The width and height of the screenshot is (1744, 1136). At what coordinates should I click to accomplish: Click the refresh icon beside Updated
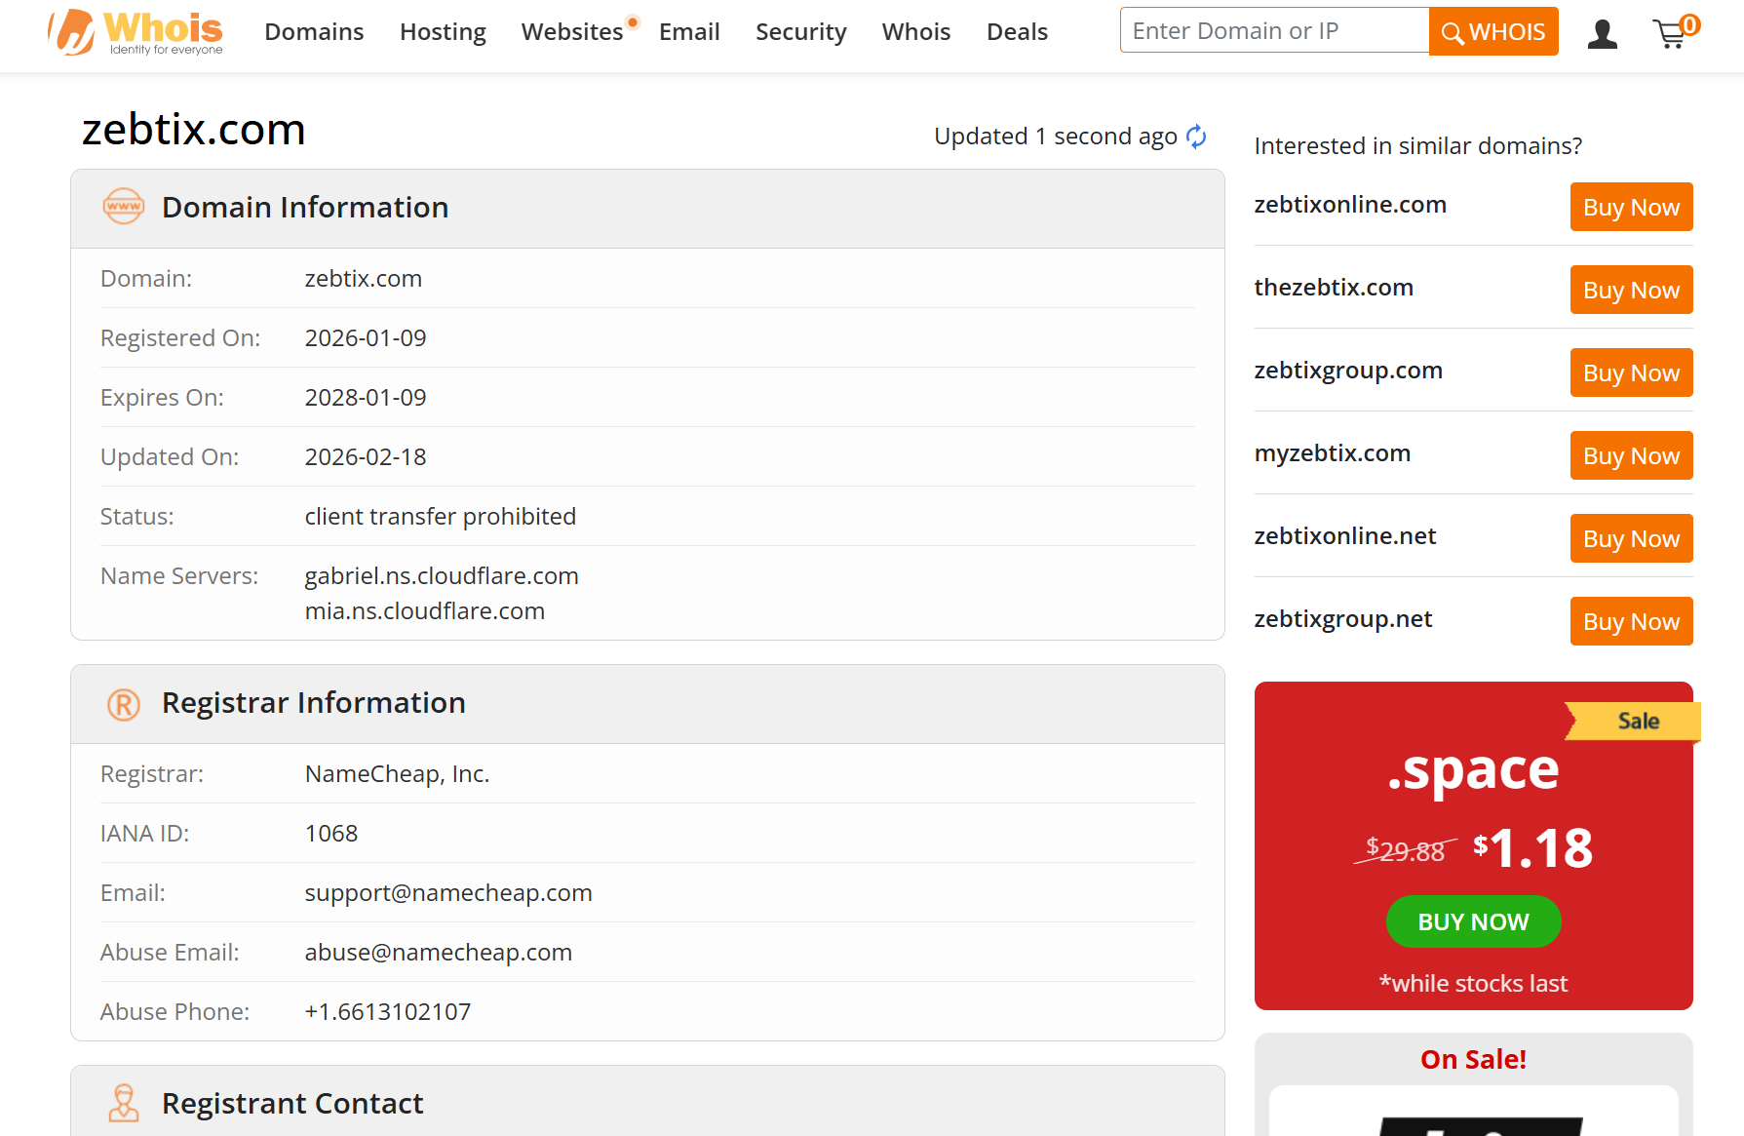(x=1196, y=137)
